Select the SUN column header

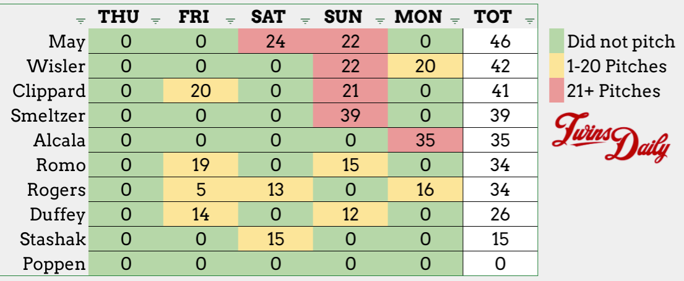pos(342,17)
